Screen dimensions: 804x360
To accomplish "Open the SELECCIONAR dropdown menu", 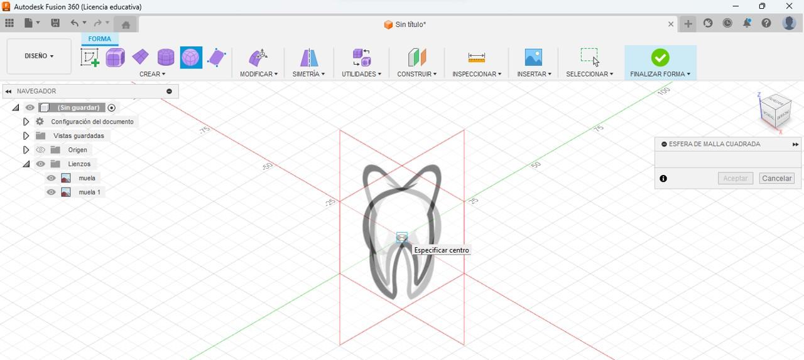I will point(589,74).
